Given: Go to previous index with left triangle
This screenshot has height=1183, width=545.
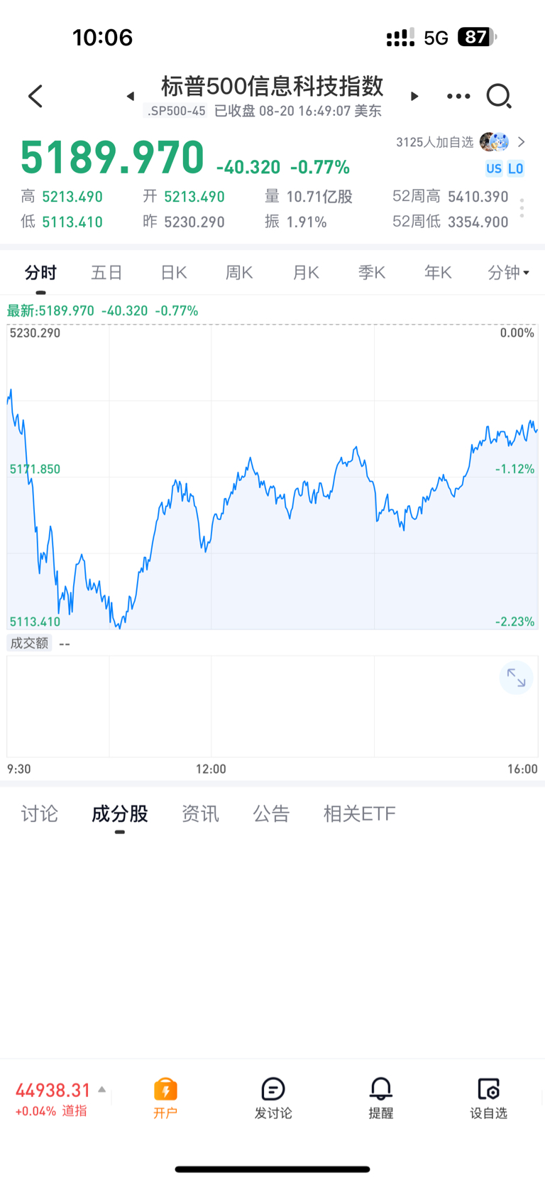Looking at the screenshot, I should (x=131, y=96).
